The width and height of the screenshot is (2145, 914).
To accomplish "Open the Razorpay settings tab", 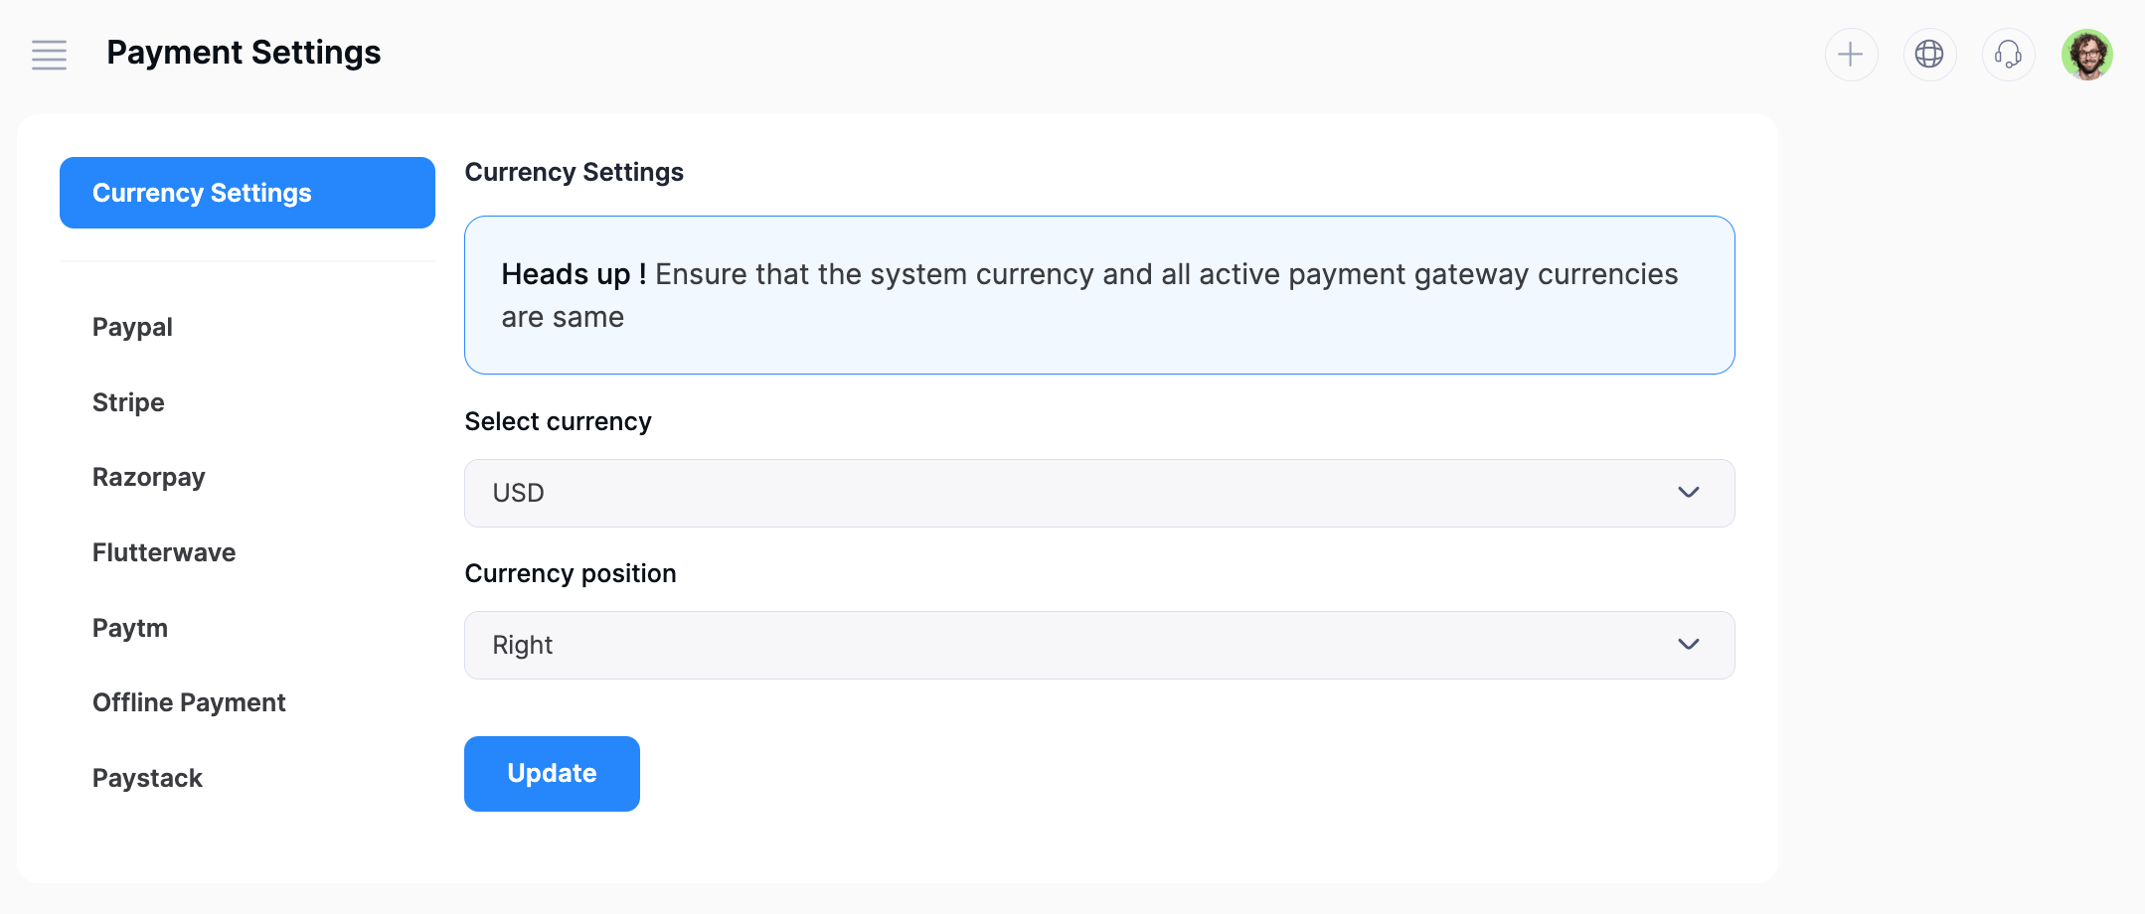I will (148, 478).
